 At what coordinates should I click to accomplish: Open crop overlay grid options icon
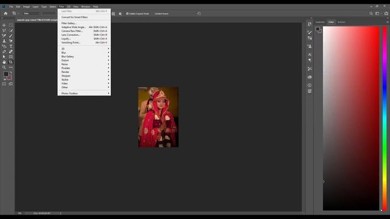coord(113,13)
